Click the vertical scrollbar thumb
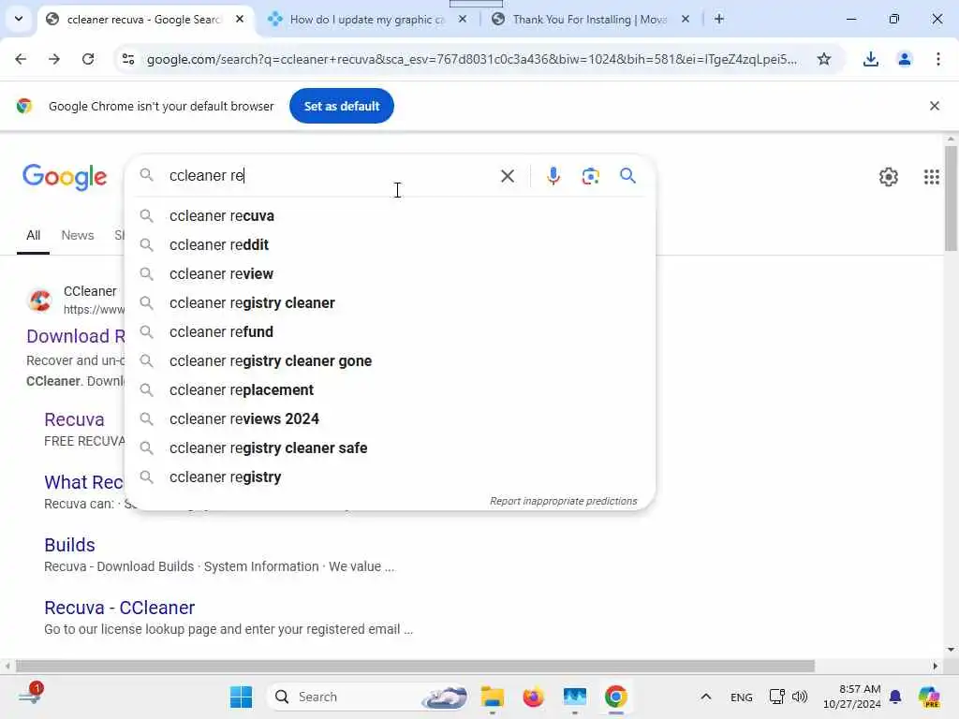The image size is (959, 719). click(951, 198)
